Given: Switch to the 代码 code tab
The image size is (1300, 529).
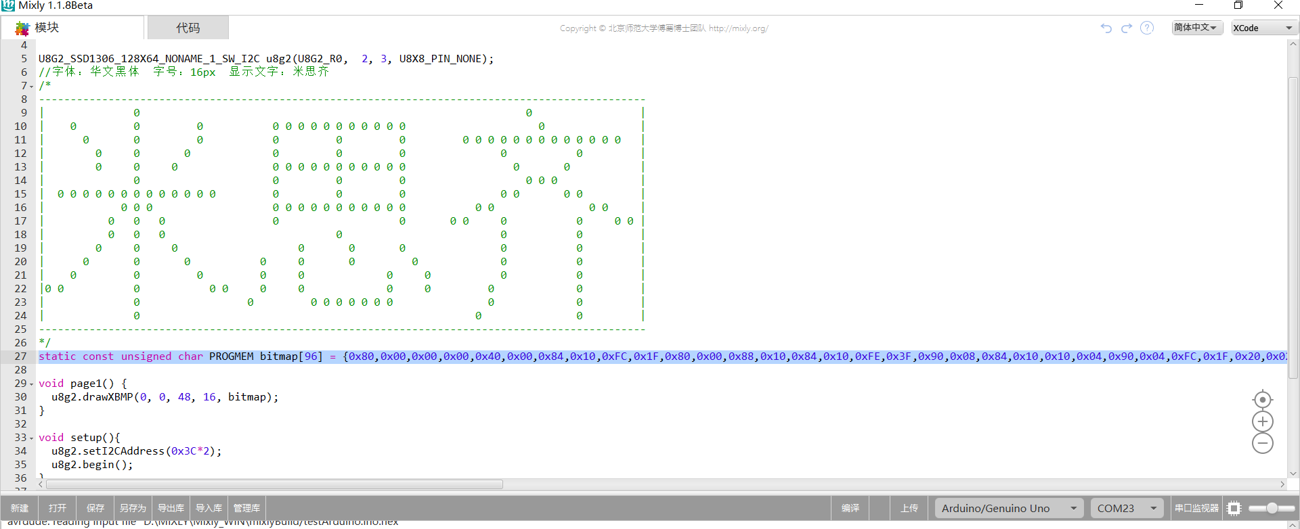Looking at the screenshot, I should click(x=188, y=28).
